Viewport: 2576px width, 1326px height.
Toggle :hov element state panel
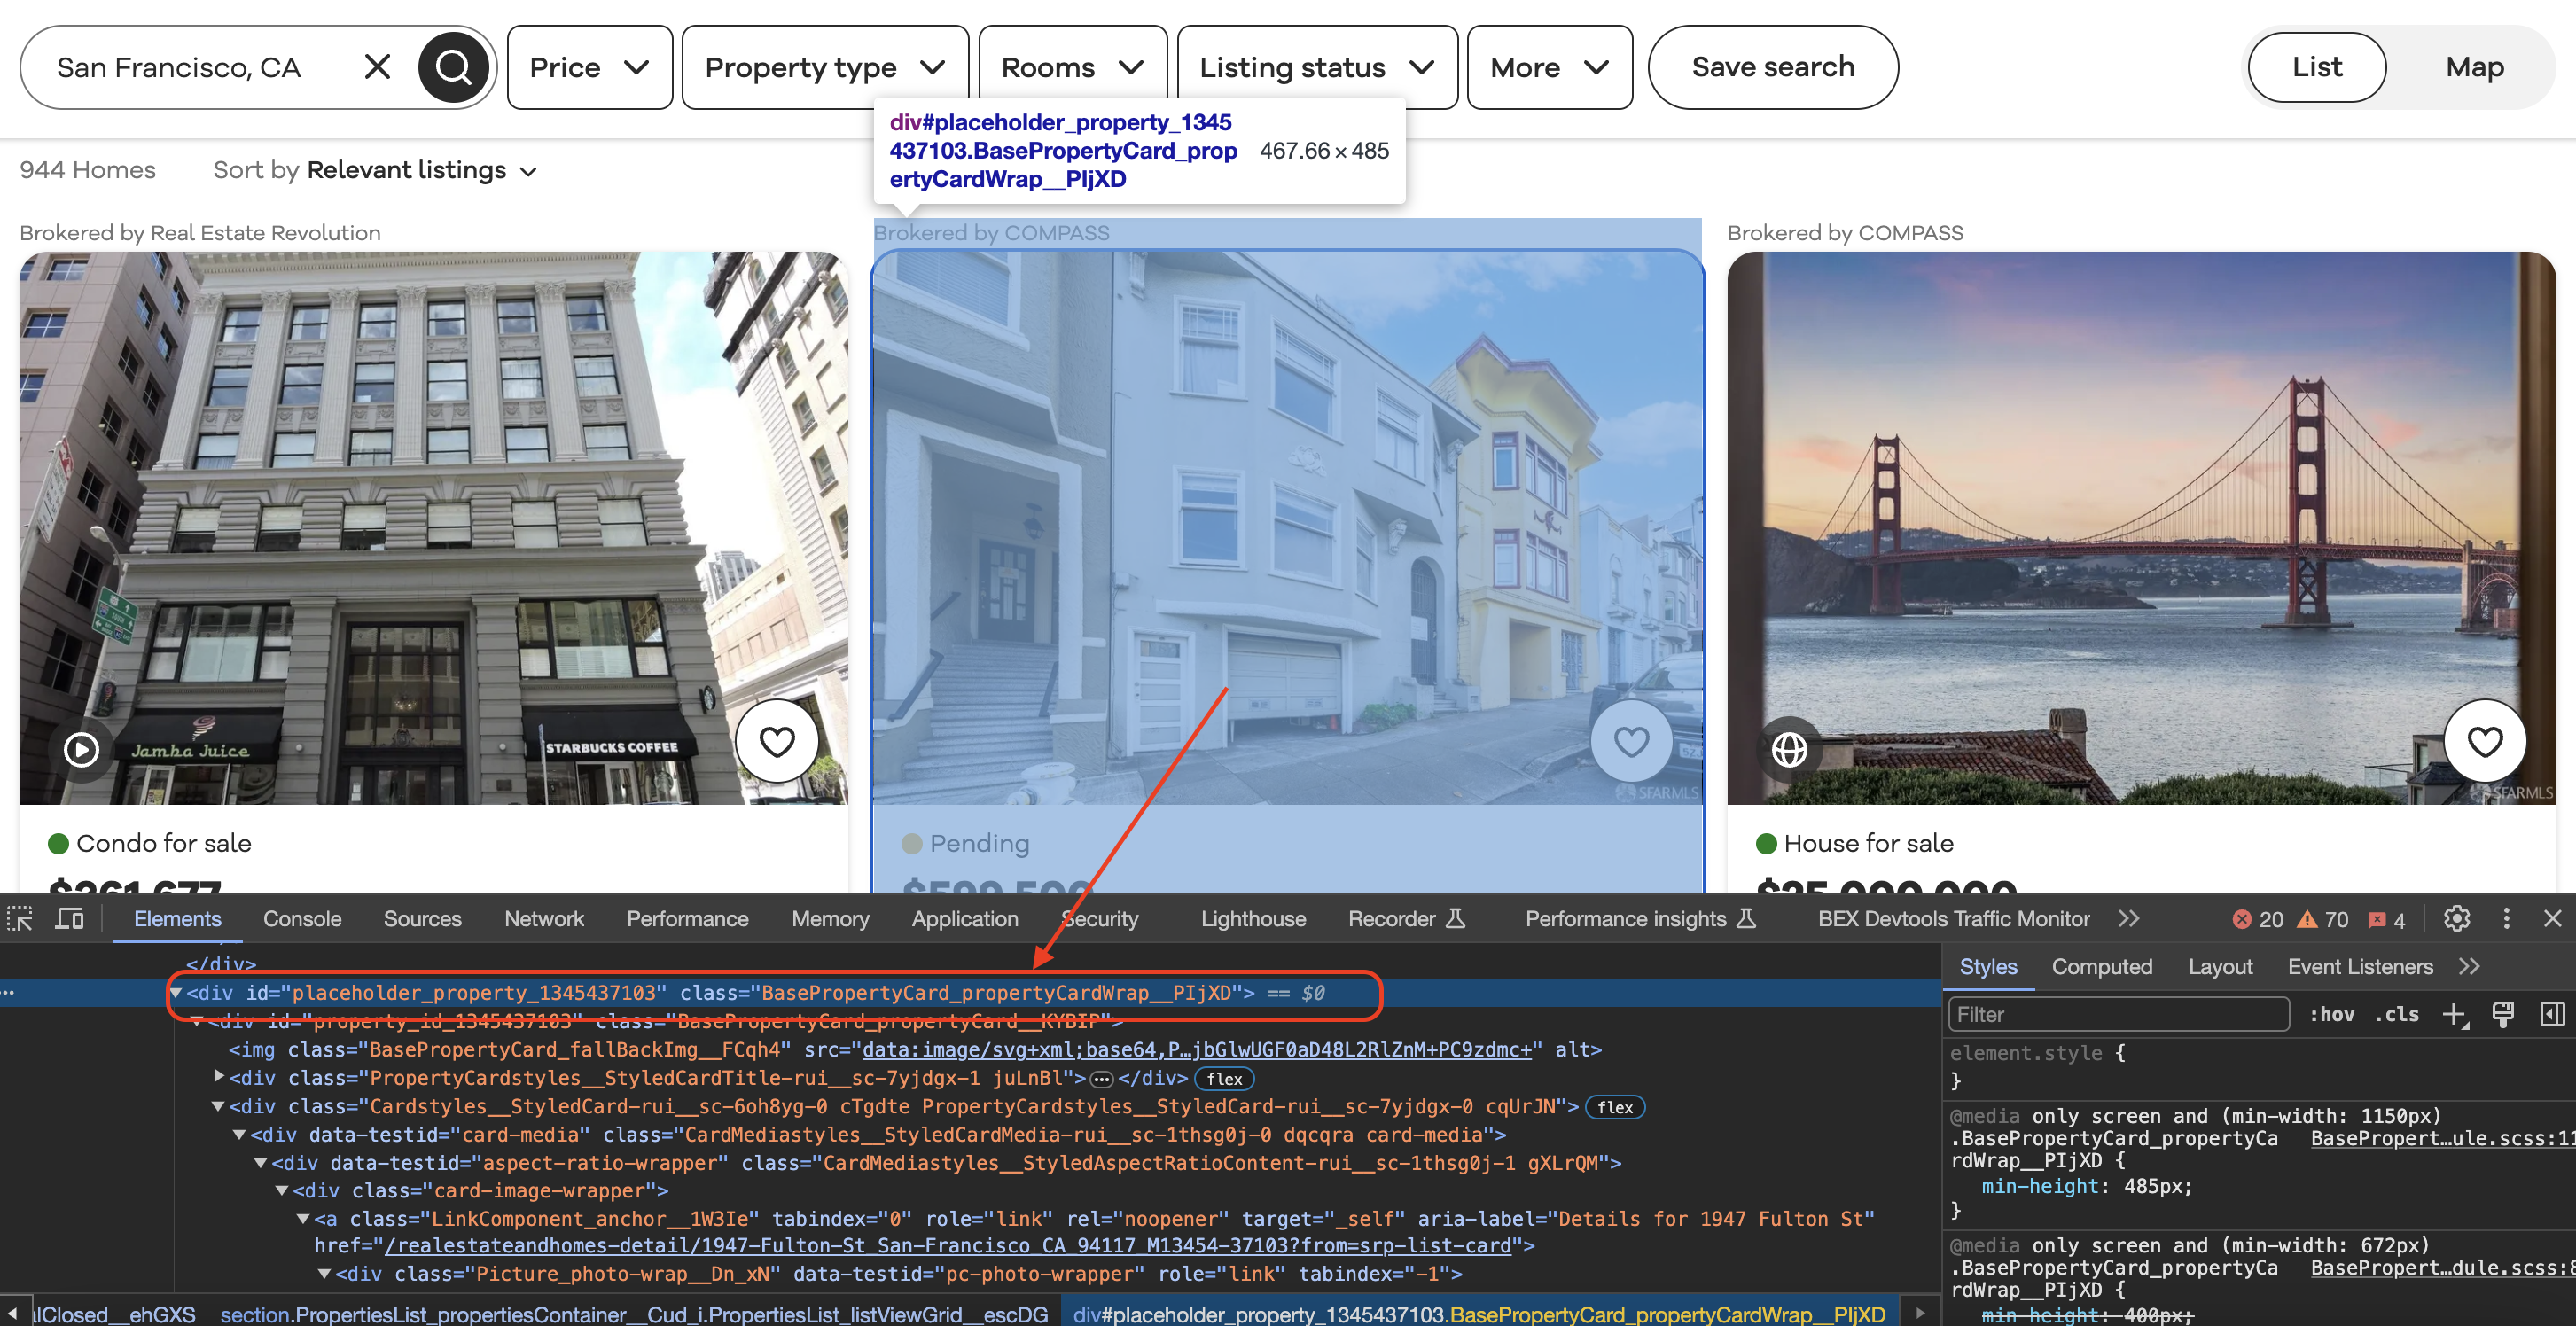[x=2331, y=1015]
